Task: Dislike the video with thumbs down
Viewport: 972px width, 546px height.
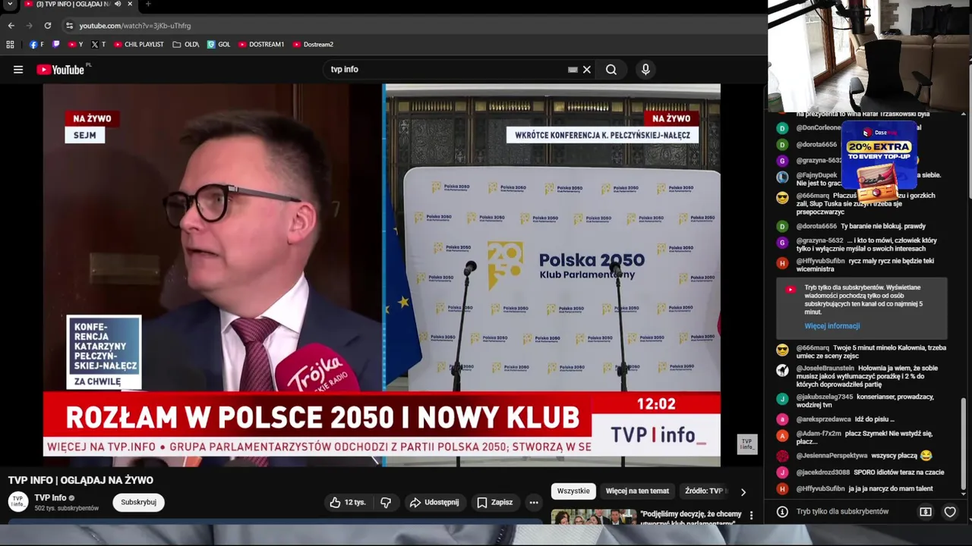Action: pyautogui.click(x=386, y=502)
